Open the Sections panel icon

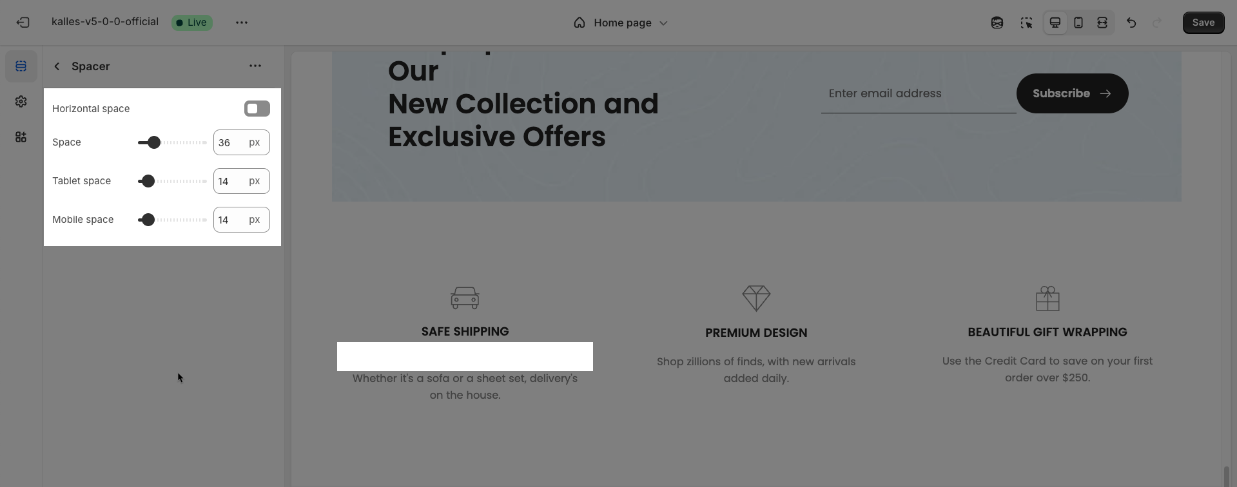[21, 66]
